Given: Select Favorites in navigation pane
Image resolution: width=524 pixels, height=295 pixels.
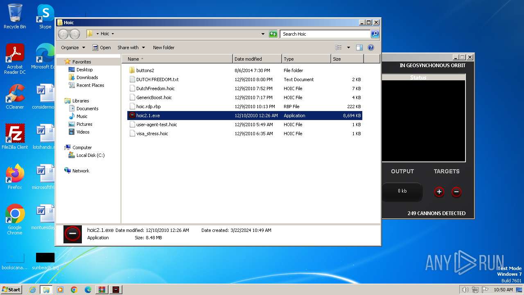Looking at the screenshot, I should pyautogui.click(x=81, y=62).
